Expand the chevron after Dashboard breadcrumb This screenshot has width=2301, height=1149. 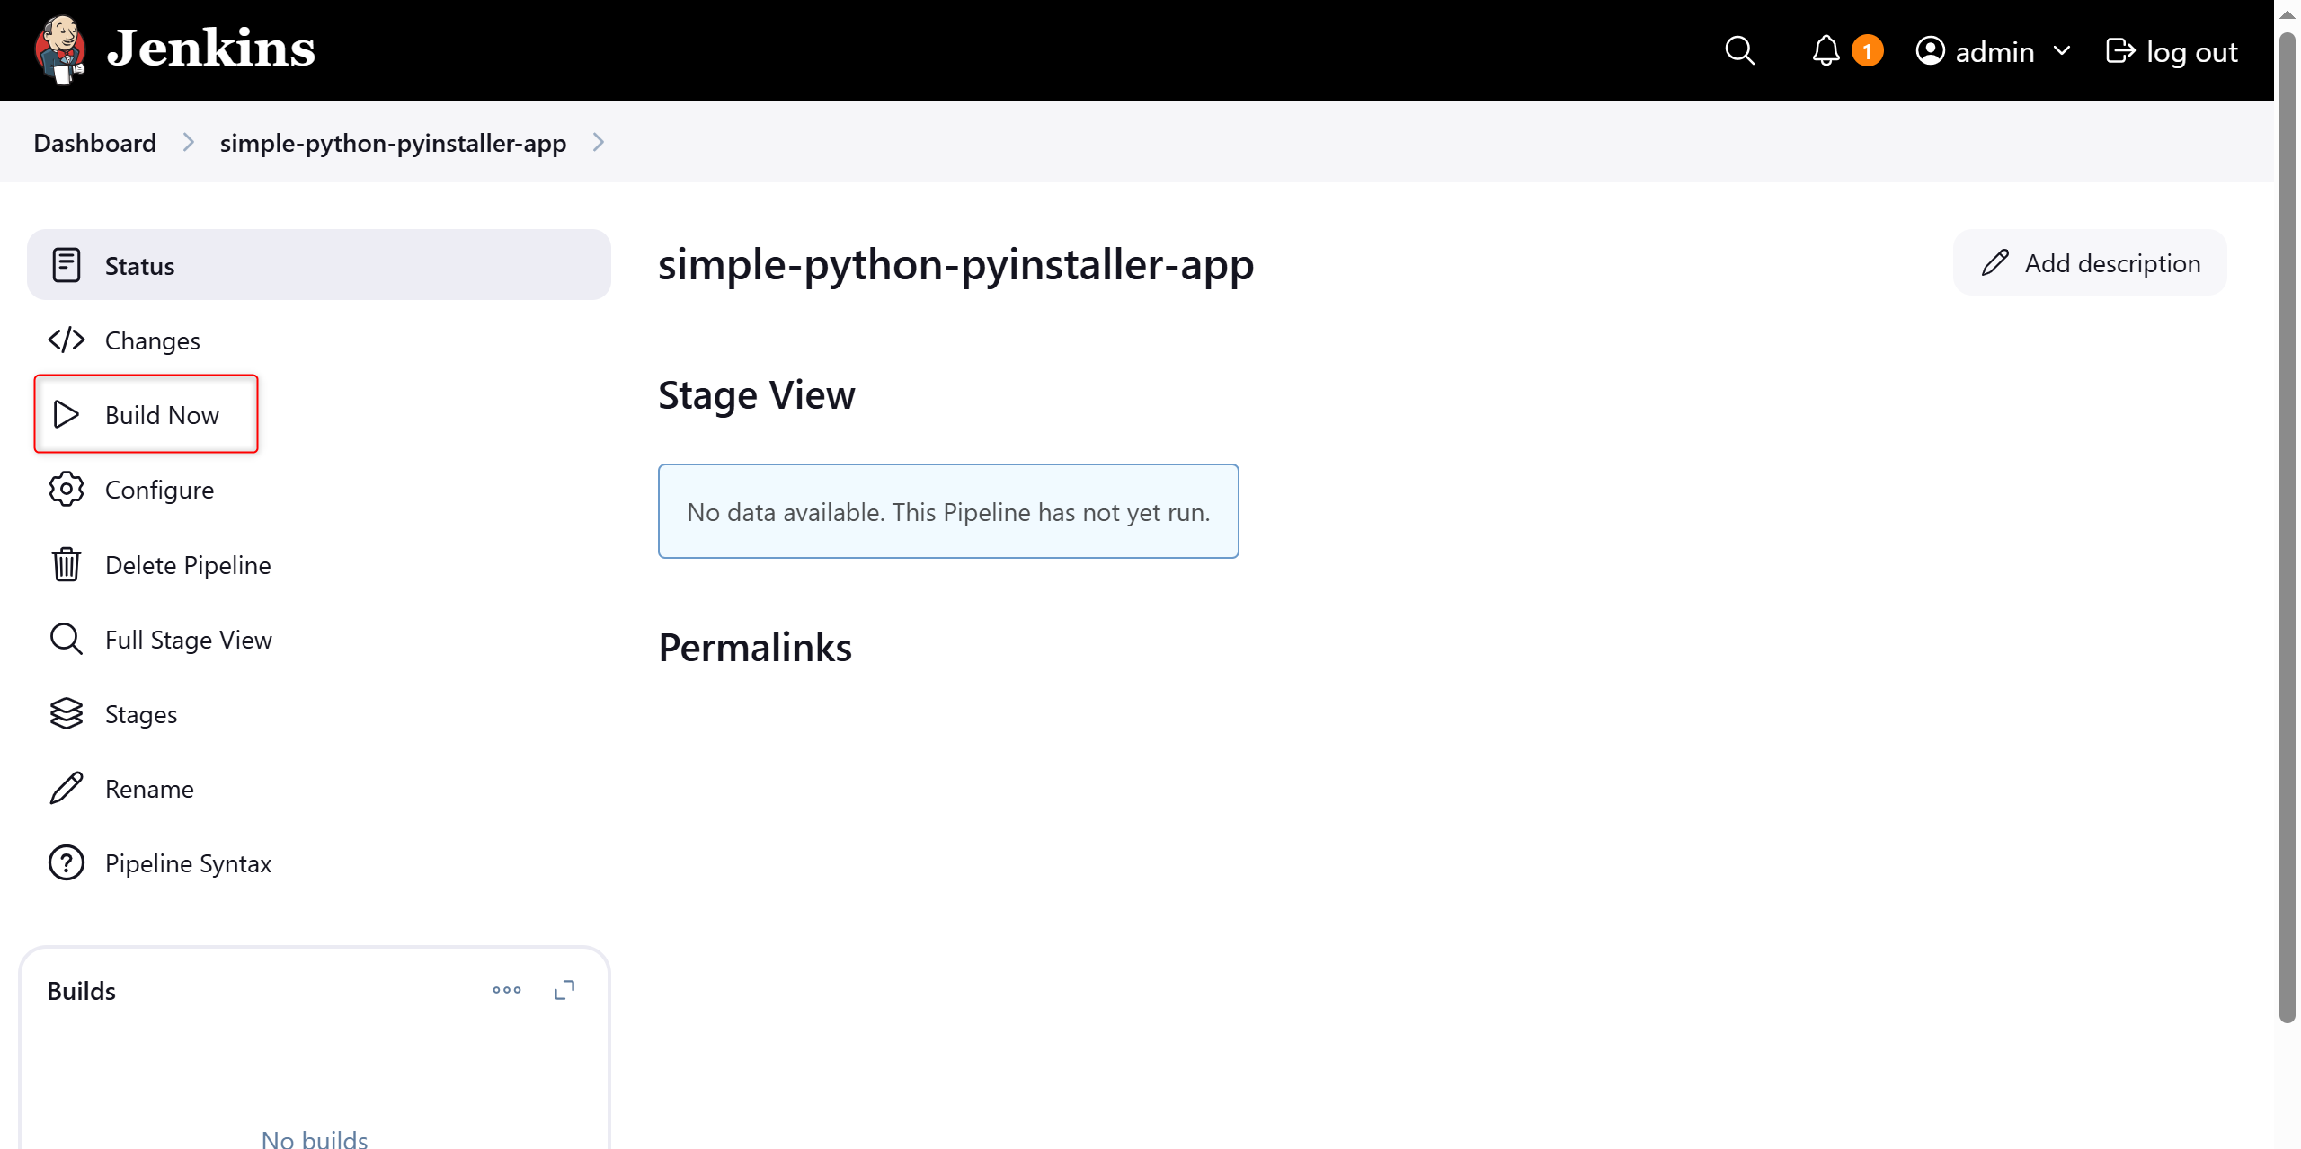click(189, 143)
